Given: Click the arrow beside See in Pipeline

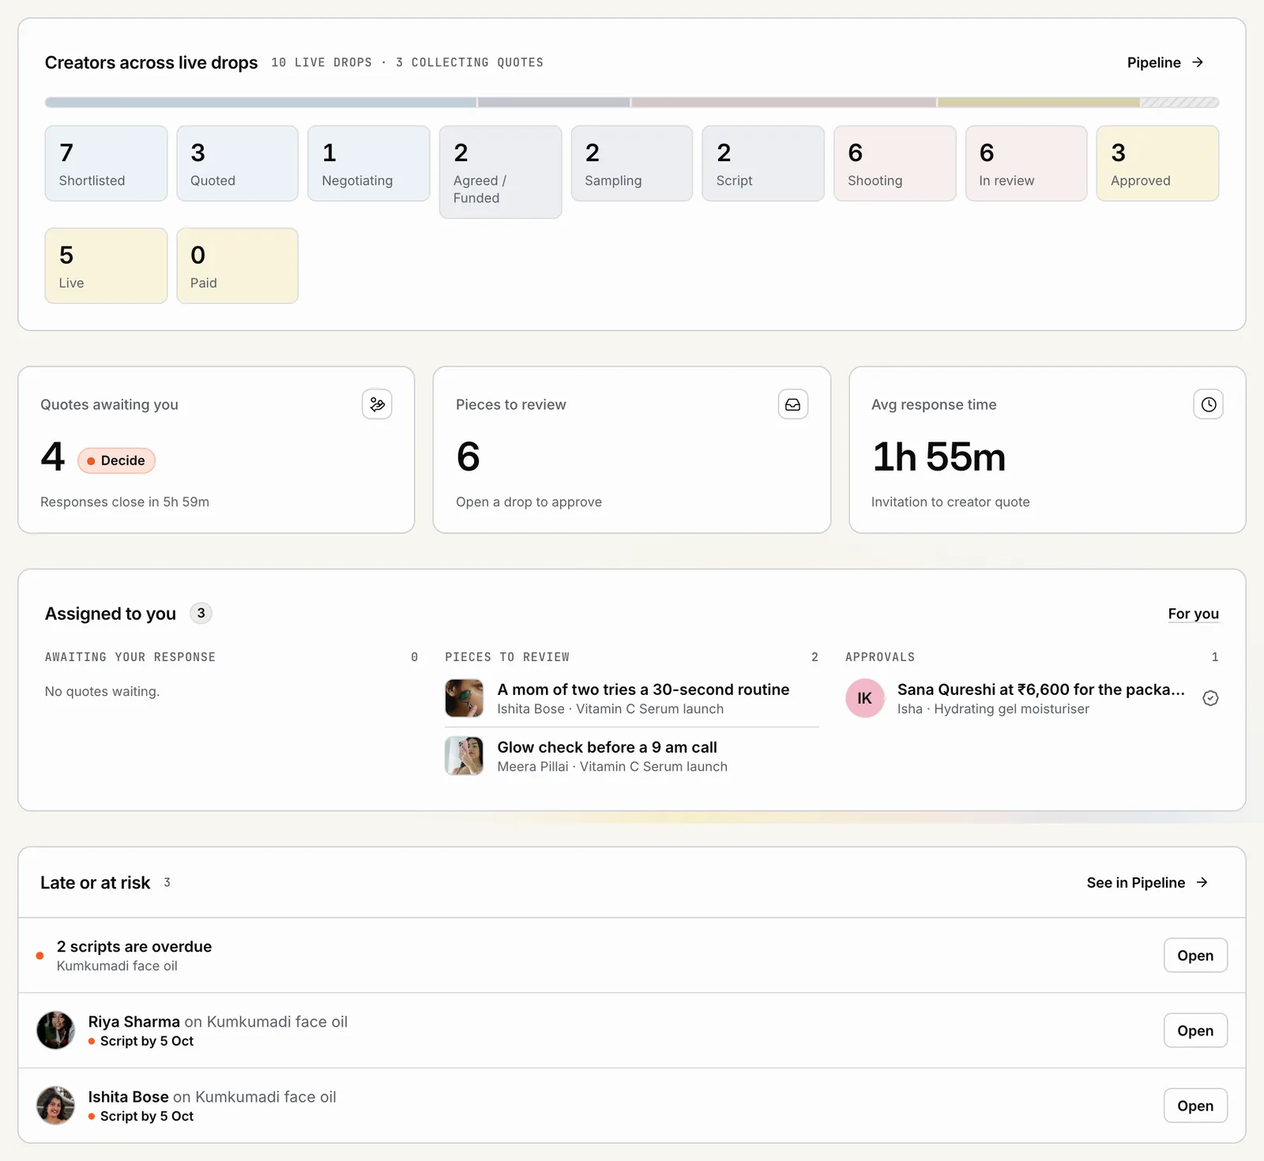Looking at the screenshot, I should click(x=1202, y=882).
